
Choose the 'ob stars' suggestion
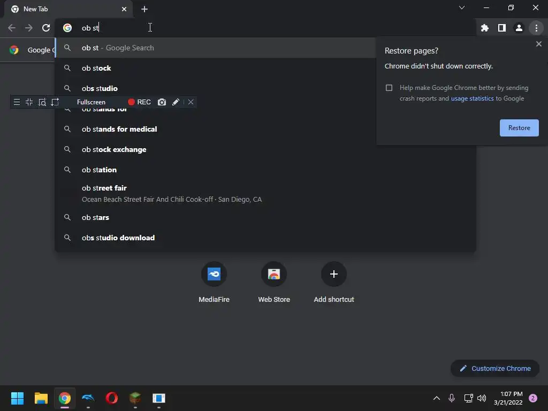coord(265,217)
